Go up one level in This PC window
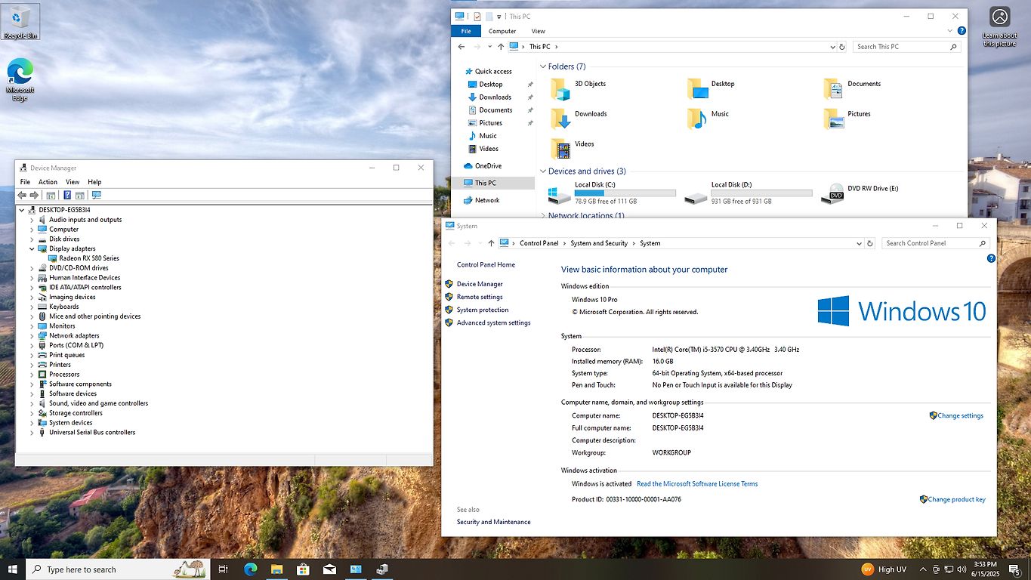The width and height of the screenshot is (1031, 580). [500, 47]
